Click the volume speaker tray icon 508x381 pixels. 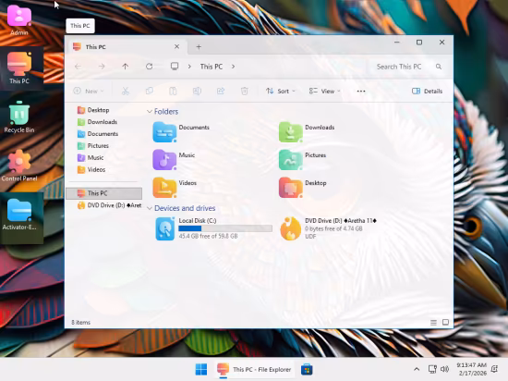click(x=444, y=369)
